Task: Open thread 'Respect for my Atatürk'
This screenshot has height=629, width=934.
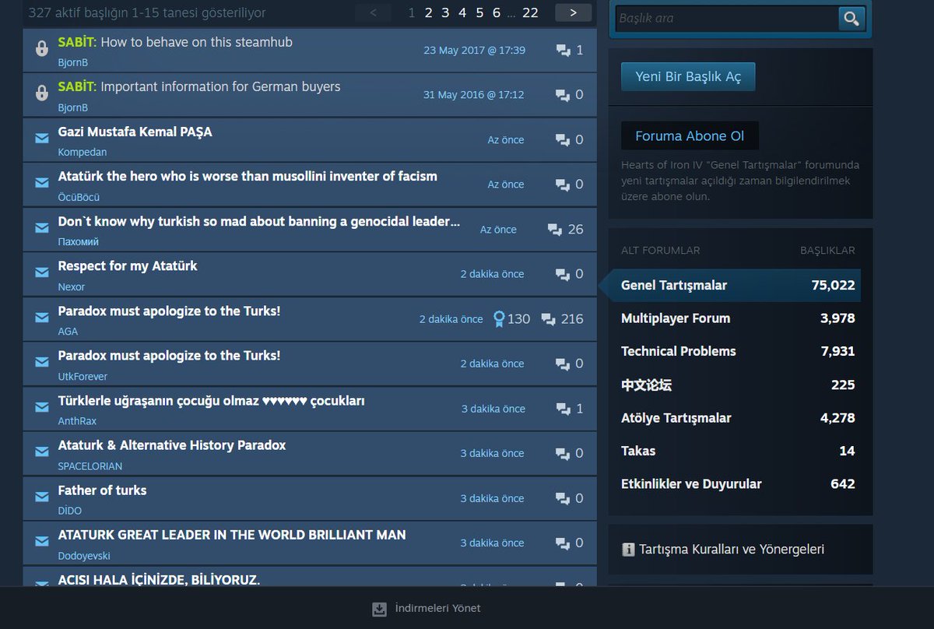Action: point(128,265)
